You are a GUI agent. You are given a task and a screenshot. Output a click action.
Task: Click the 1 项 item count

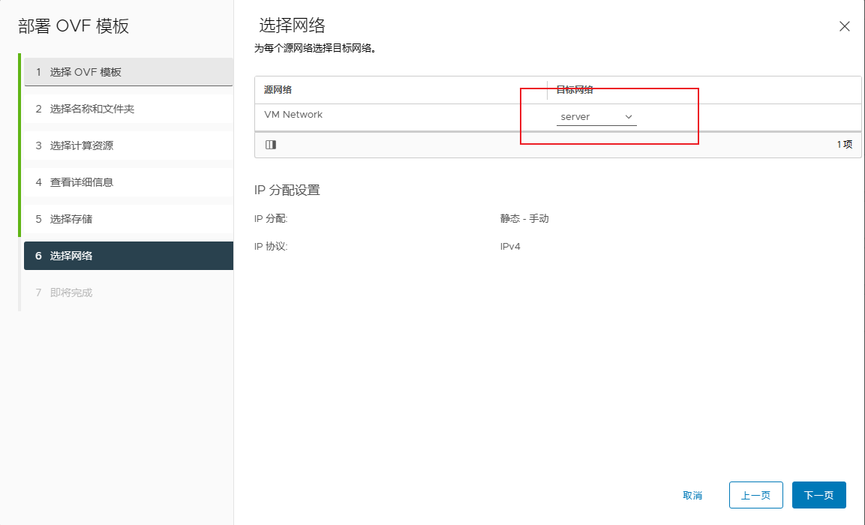845,145
